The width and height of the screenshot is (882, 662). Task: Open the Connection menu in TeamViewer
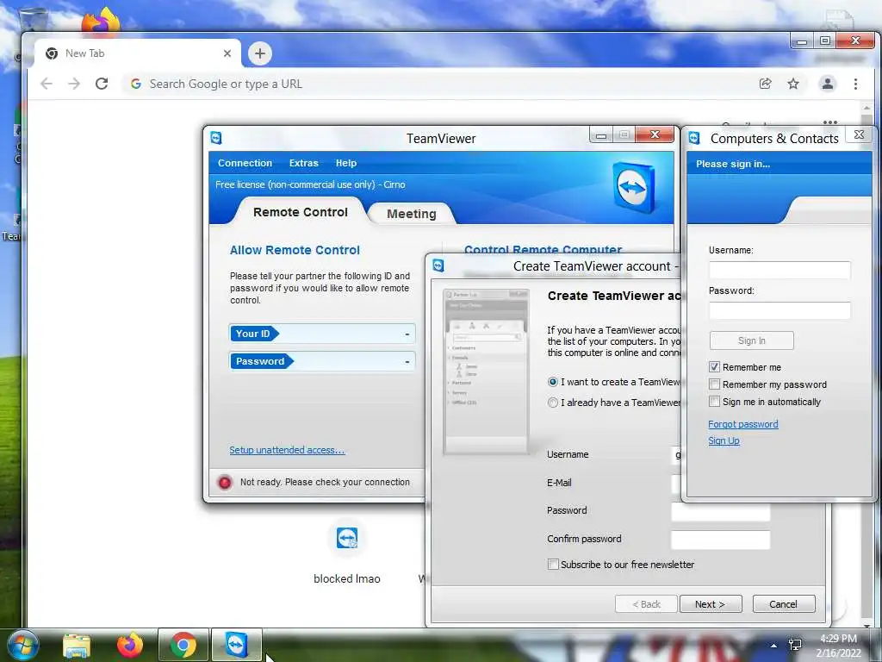pos(245,163)
